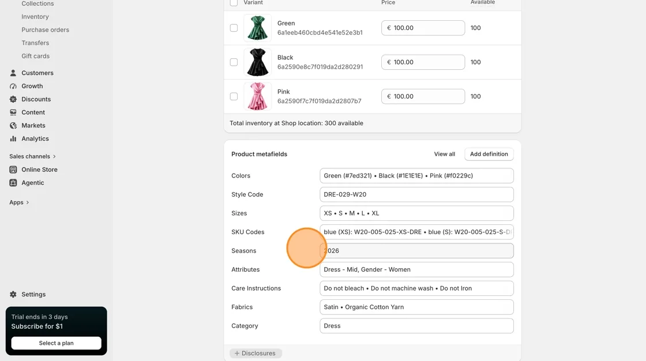The height and width of the screenshot is (361, 646).
Task: Select the Green variant checkbox
Action: coord(234,28)
